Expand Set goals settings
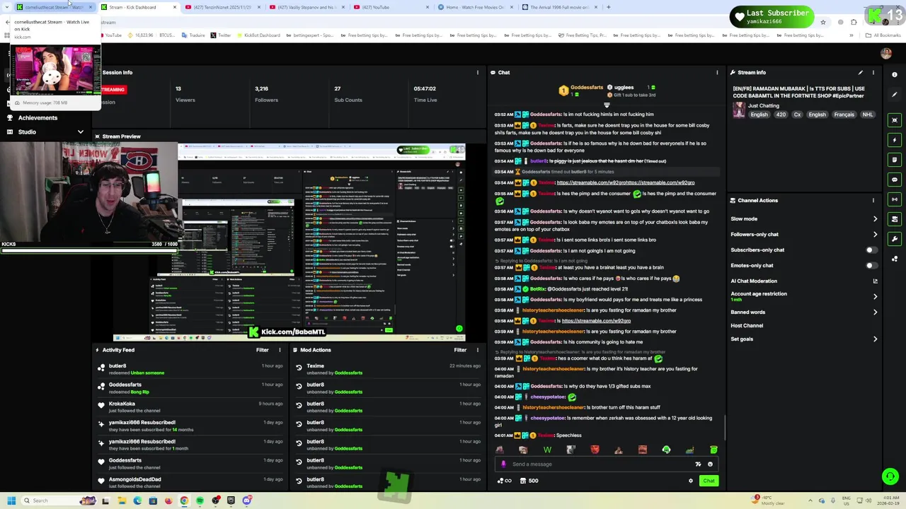The image size is (906, 509). pyautogui.click(x=875, y=339)
